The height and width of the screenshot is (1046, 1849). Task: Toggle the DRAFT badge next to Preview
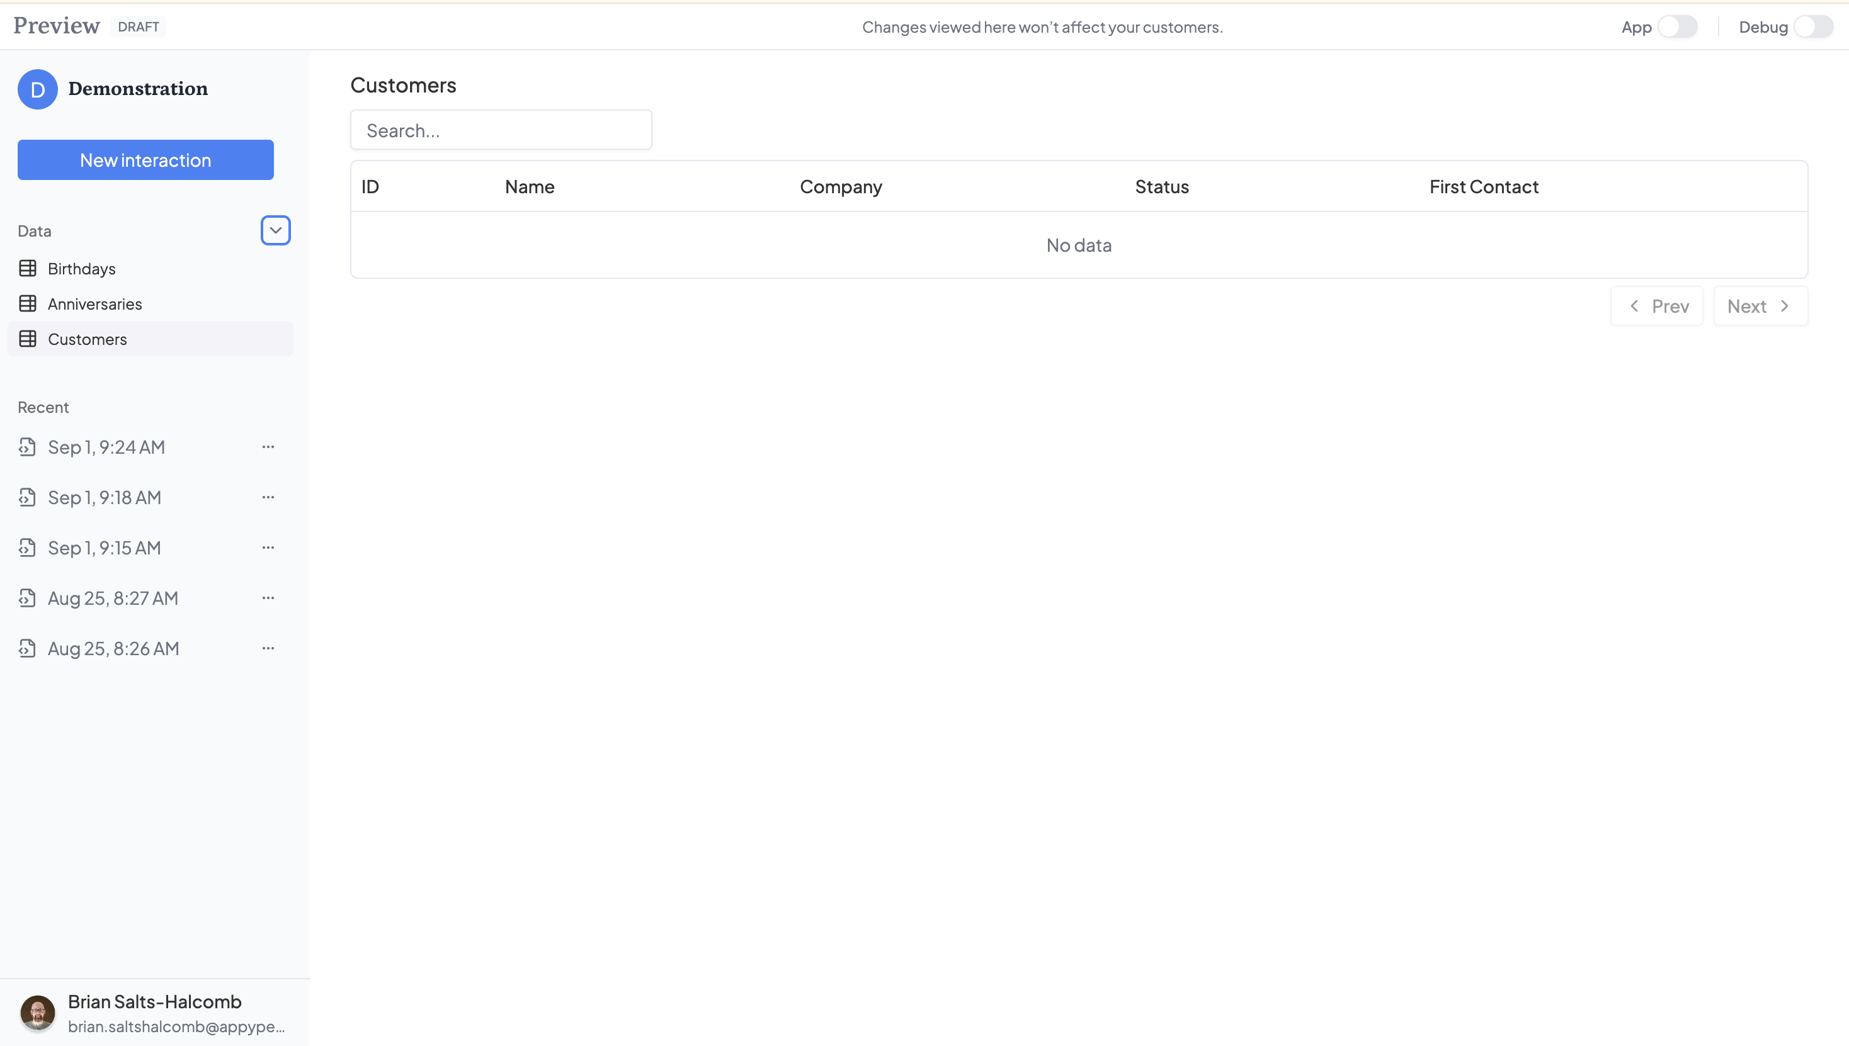(138, 26)
